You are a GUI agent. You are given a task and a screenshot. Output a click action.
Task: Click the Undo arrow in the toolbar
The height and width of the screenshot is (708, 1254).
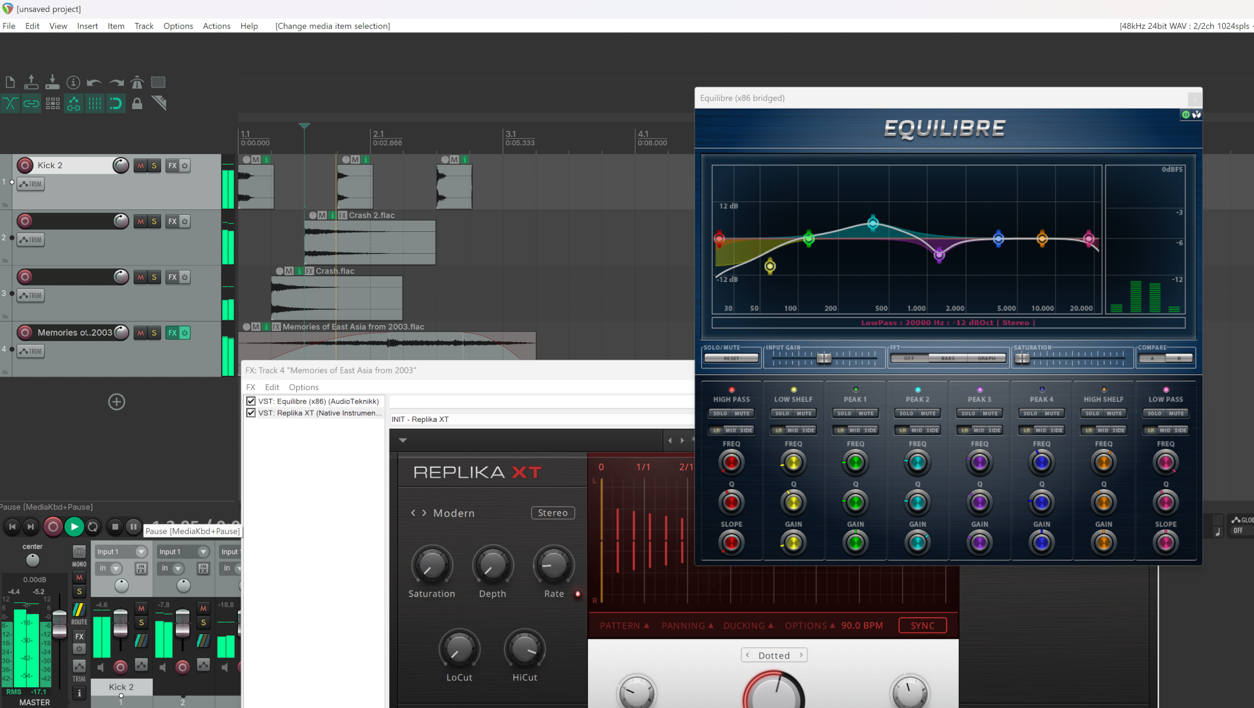(x=94, y=83)
